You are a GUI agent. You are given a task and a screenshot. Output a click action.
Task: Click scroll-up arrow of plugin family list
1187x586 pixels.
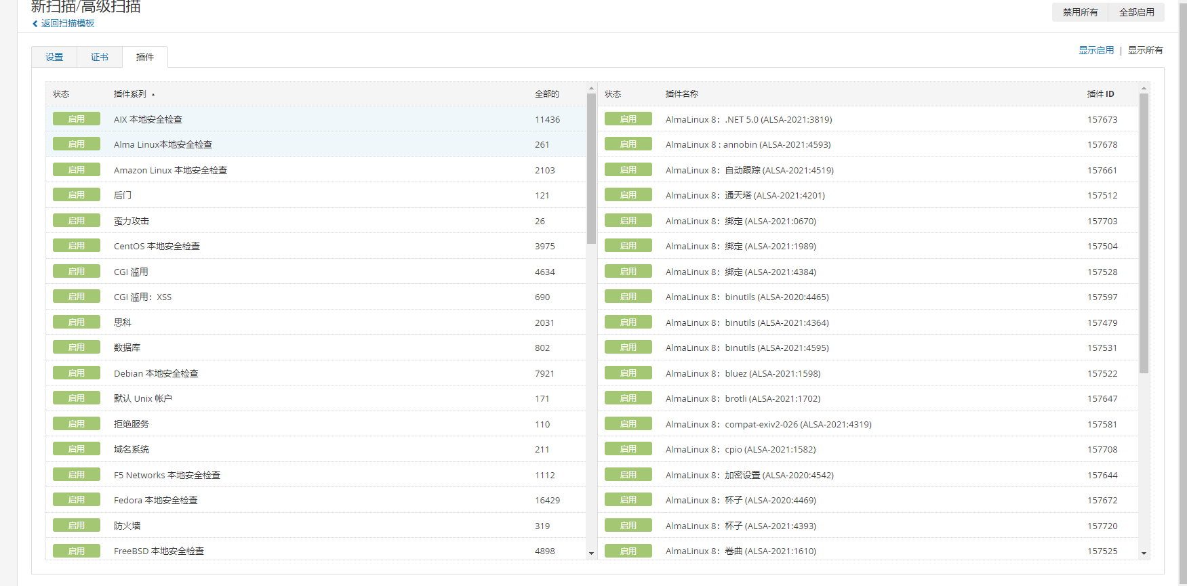click(591, 89)
